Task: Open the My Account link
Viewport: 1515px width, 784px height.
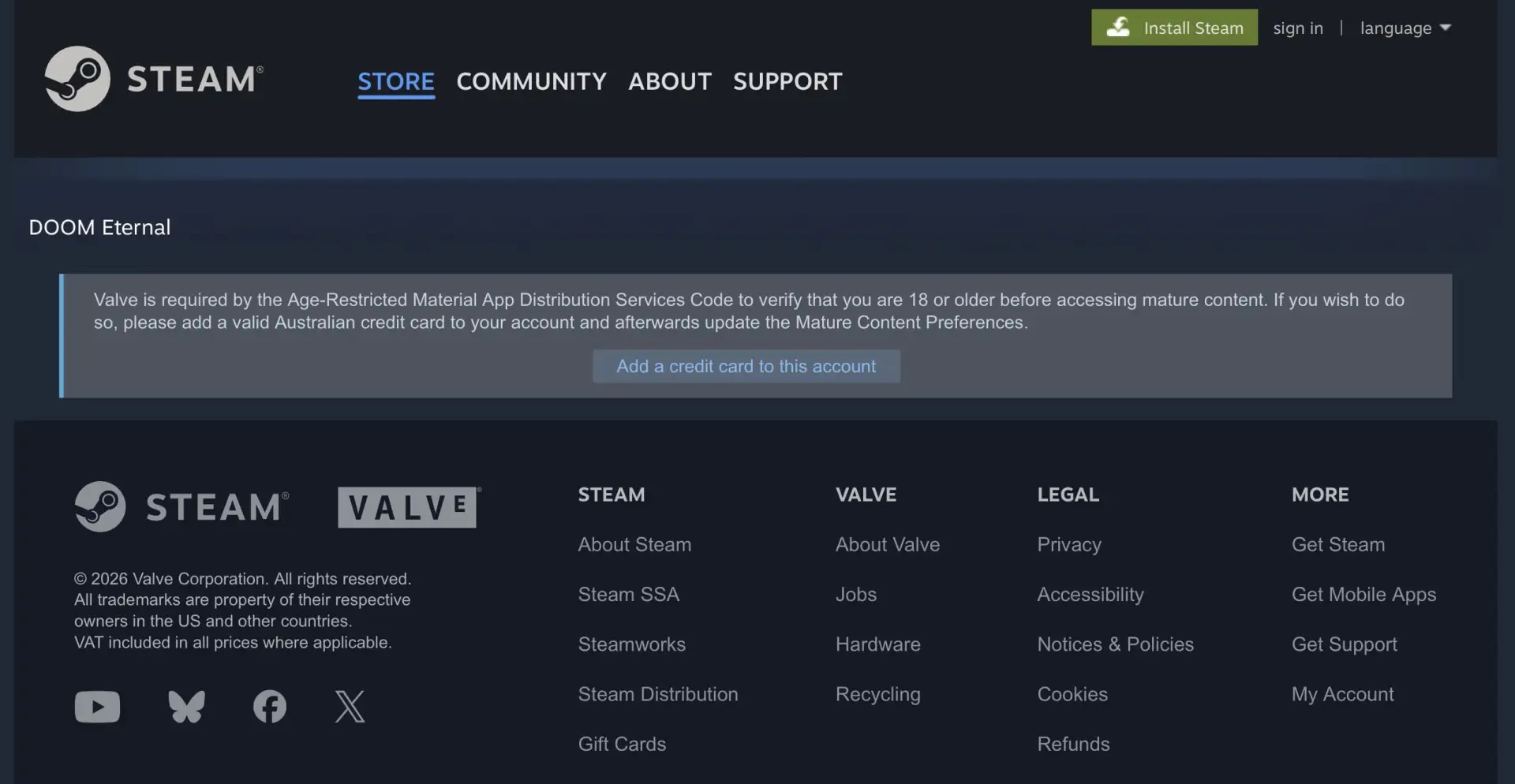Action: pos(1342,694)
